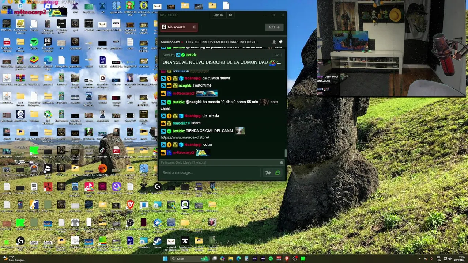
Task: Open Kick emote picker green icon
Action: pos(278,173)
